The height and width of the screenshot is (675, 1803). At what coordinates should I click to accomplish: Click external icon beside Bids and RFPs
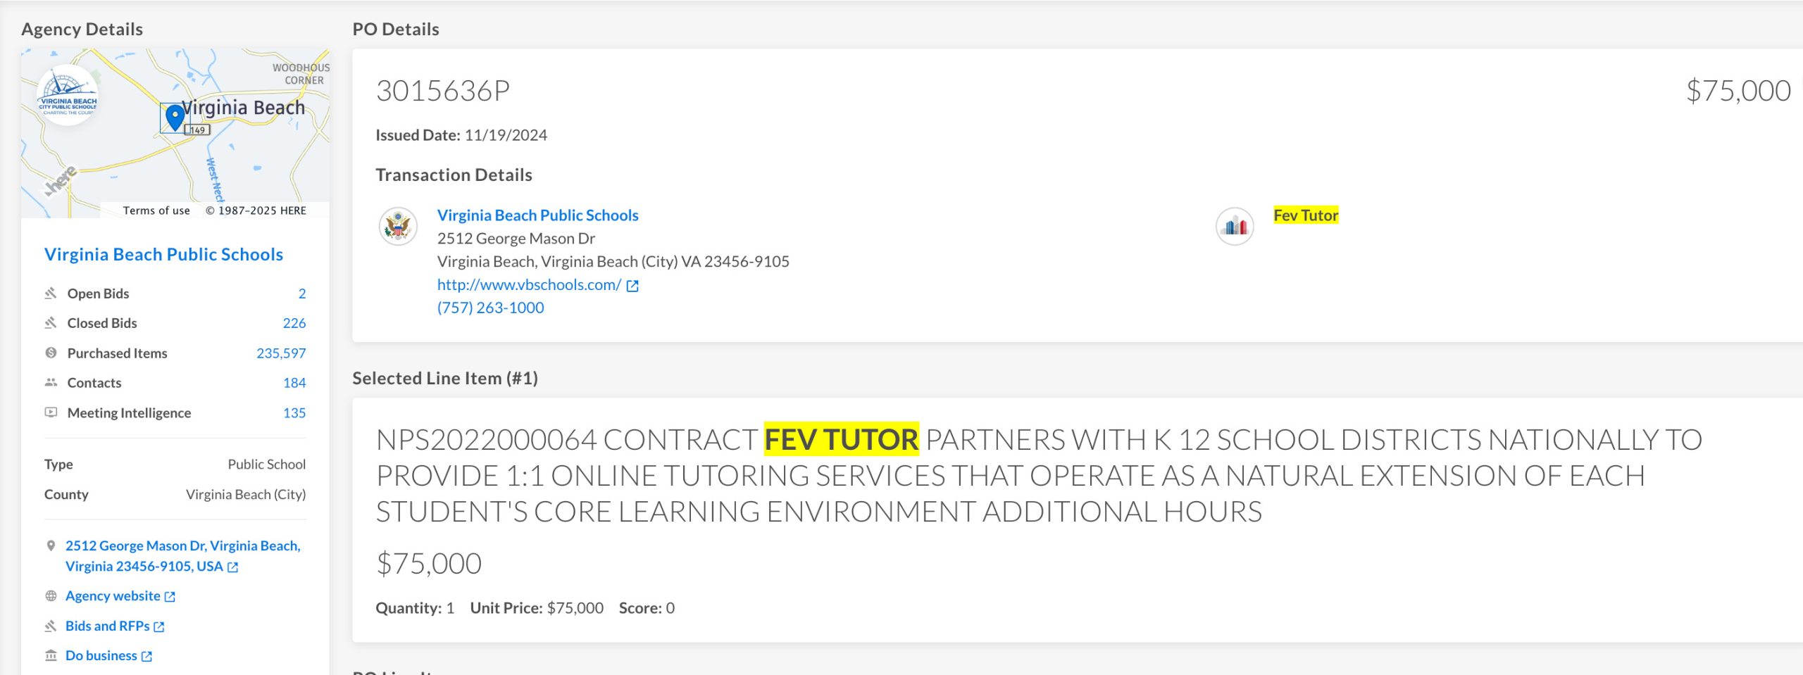(159, 627)
